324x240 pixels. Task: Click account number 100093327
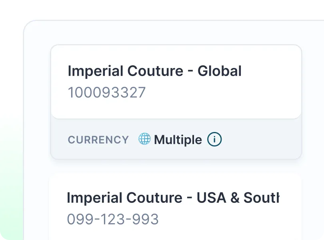pyautogui.click(x=107, y=92)
